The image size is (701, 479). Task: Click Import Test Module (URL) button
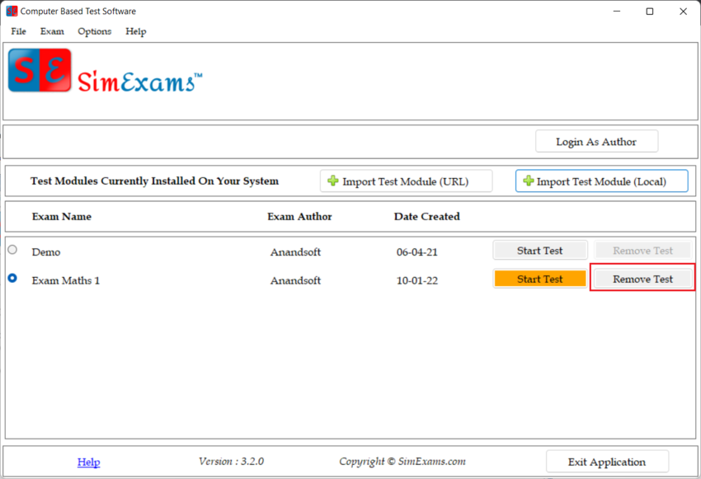click(406, 181)
